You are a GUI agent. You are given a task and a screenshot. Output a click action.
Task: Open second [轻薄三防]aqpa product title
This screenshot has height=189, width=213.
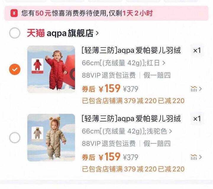(131, 119)
